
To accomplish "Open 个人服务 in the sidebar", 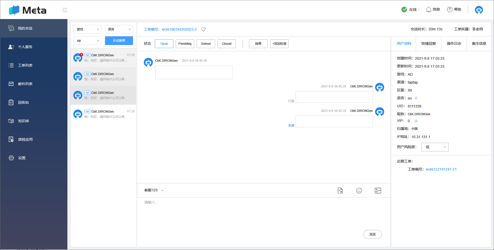I will (x=34, y=47).
